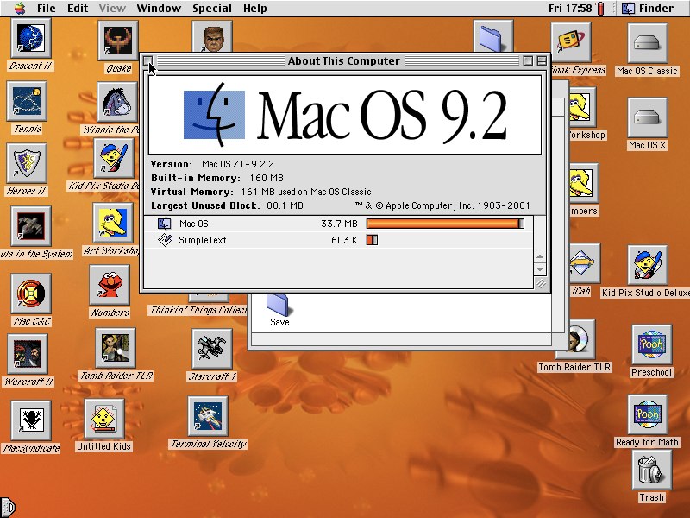Viewport: 690px width, 518px height.
Task: Click the dimmed View menu
Action: 112,9
